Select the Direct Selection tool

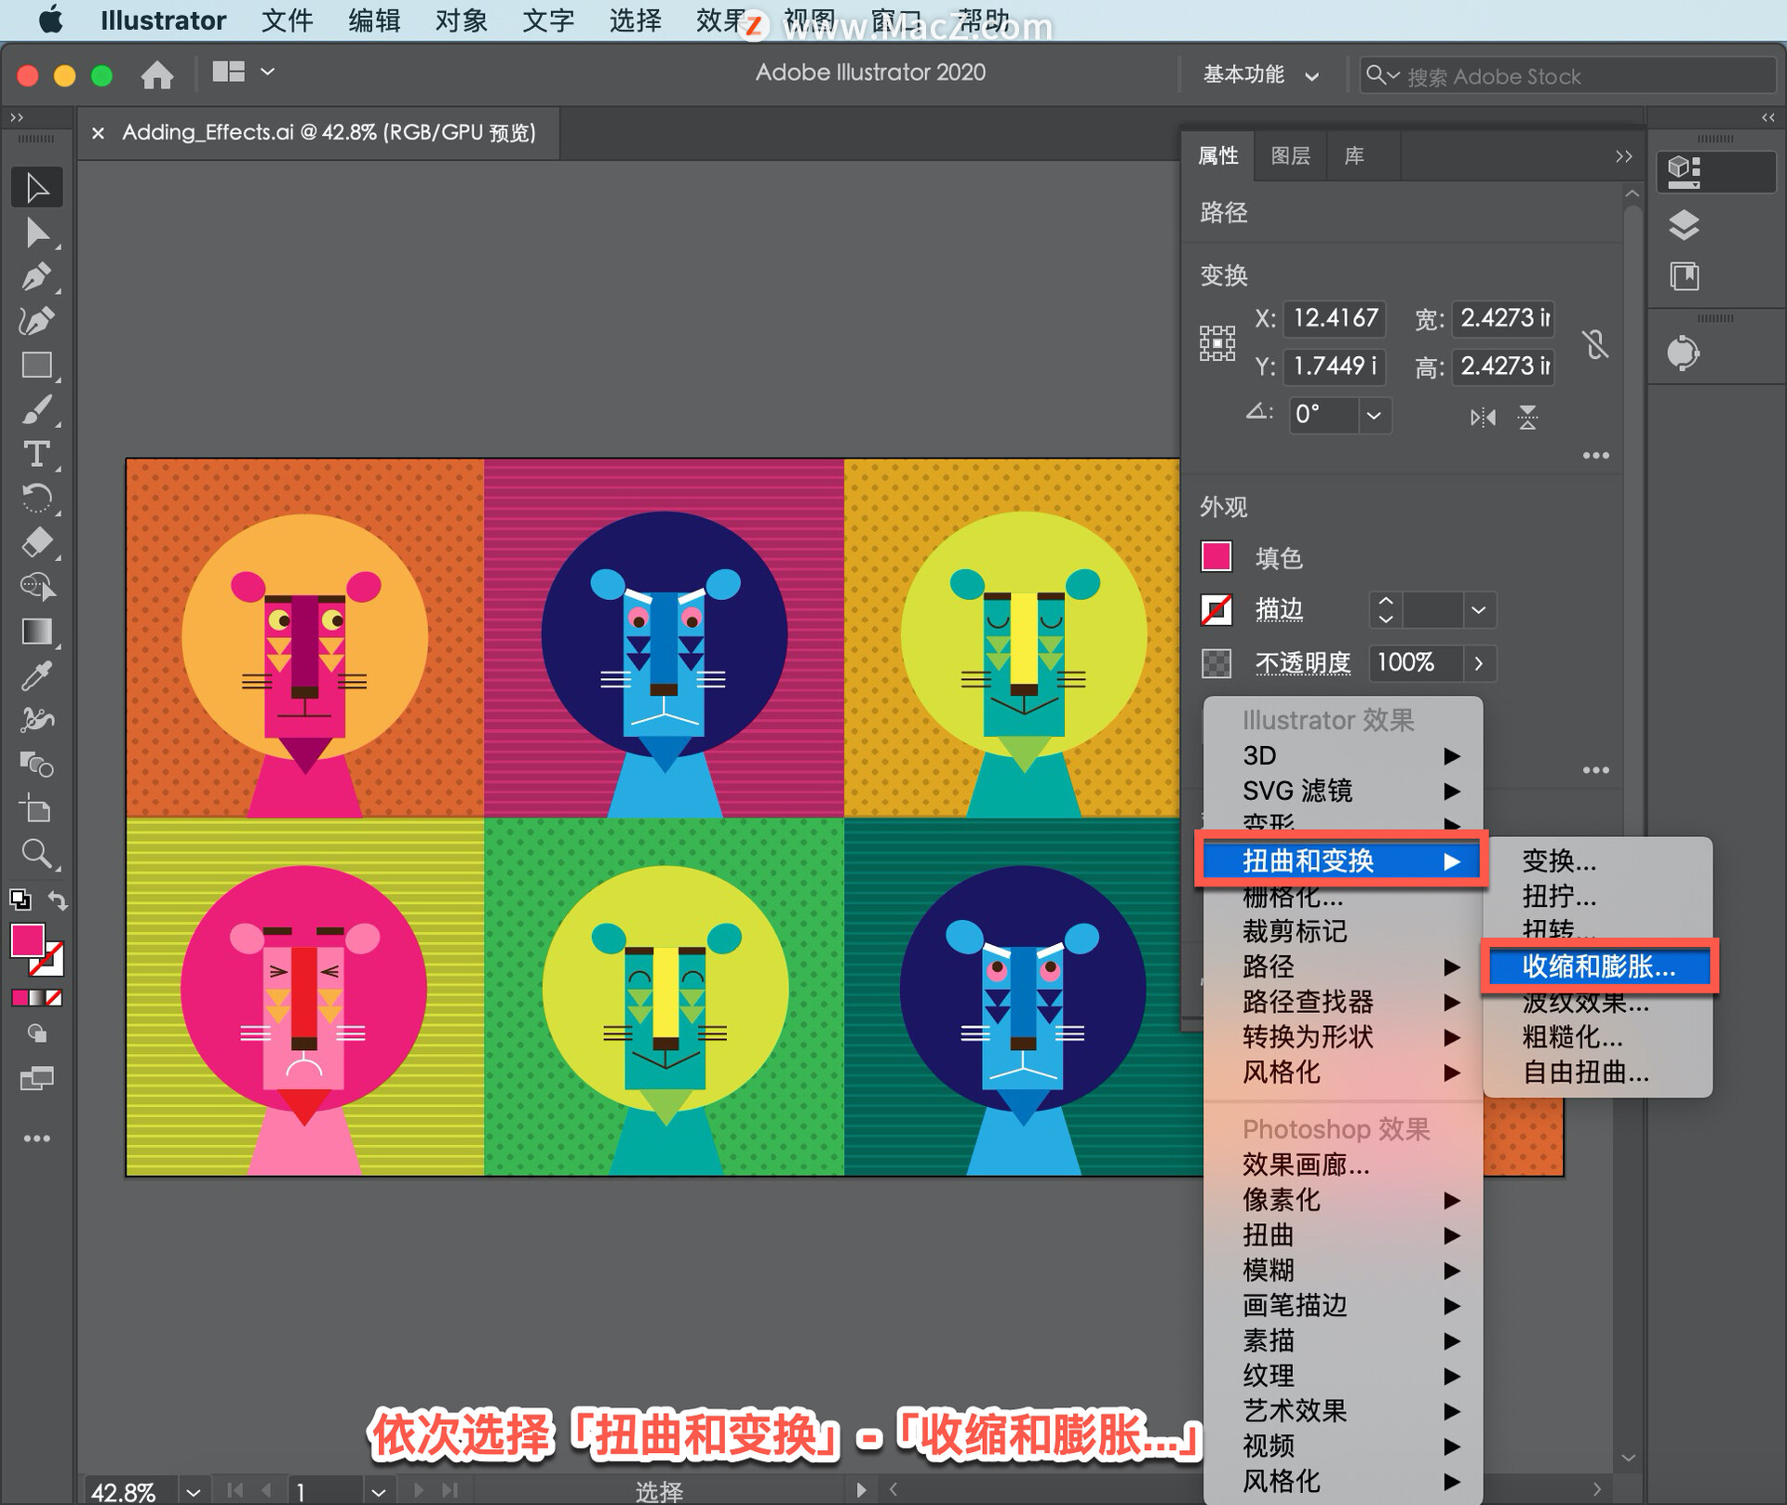pos(37,233)
